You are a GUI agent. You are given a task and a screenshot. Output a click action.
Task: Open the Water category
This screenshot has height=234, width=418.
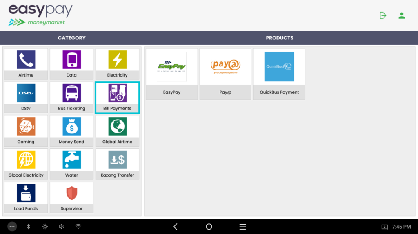[x=71, y=164]
